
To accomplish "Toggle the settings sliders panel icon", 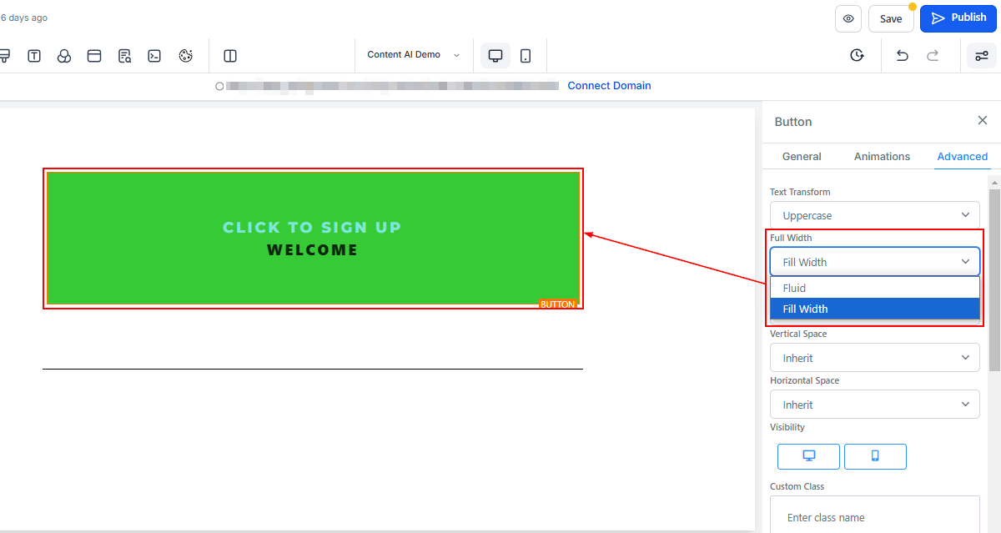I will (x=981, y=56).
